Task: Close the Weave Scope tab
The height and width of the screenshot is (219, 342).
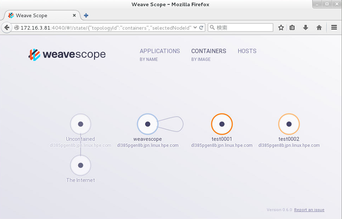Action: 74,15
